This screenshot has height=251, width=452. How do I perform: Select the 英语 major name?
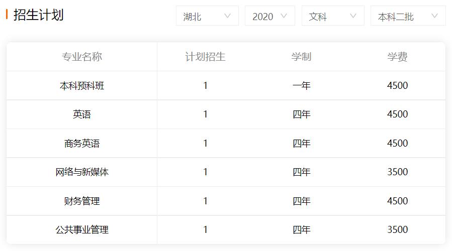[82, 114]
